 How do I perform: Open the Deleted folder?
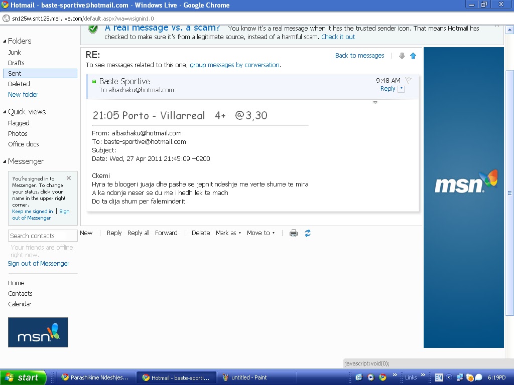click(x=19, y=84)
